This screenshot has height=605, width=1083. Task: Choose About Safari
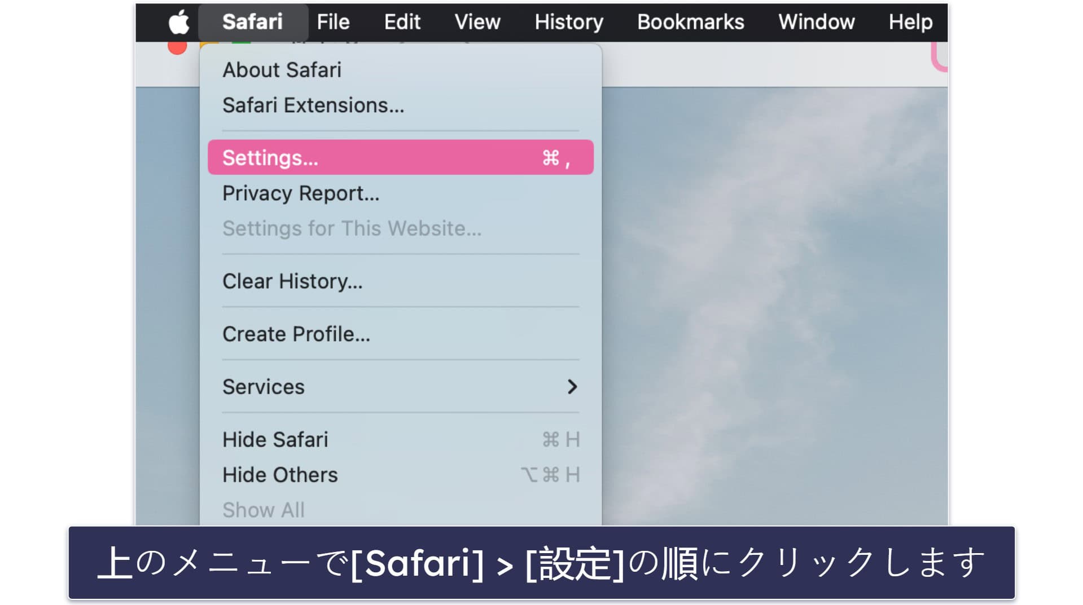point(401,70)
